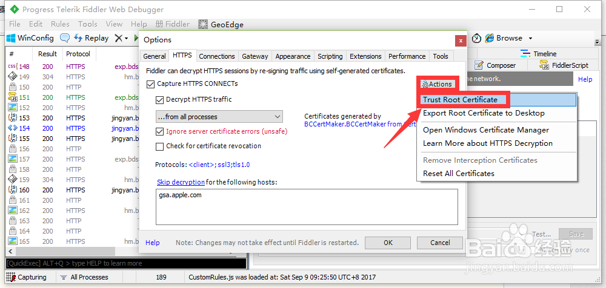Click the Internet Explorer Browse icon
606x288 pixels.
point(490,38)
